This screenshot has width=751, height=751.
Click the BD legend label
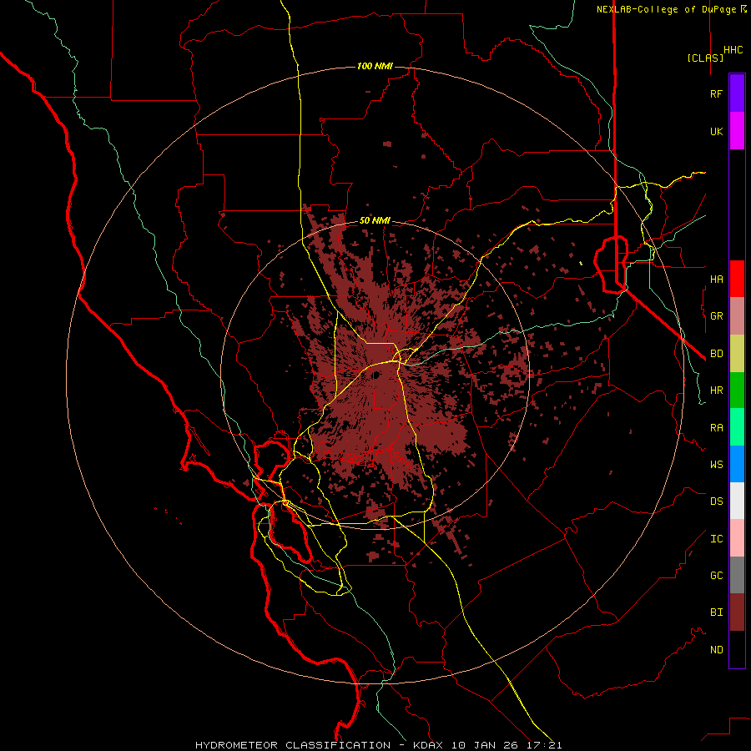click(x=716, y=354)
